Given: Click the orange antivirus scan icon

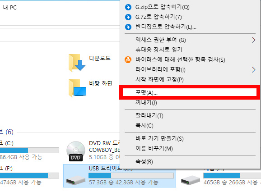Looking at the screenshot, I should 128,60.
